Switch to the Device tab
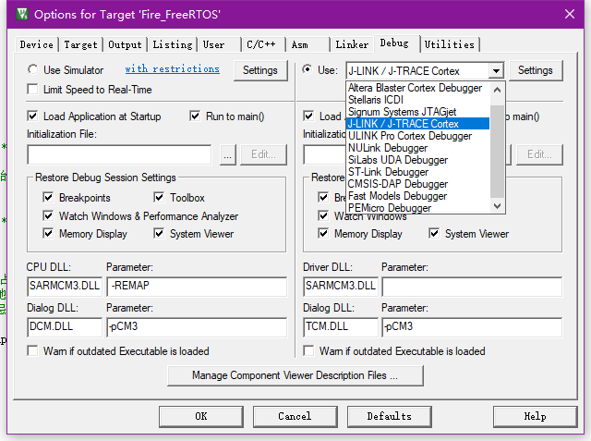 tap(37, 44)
